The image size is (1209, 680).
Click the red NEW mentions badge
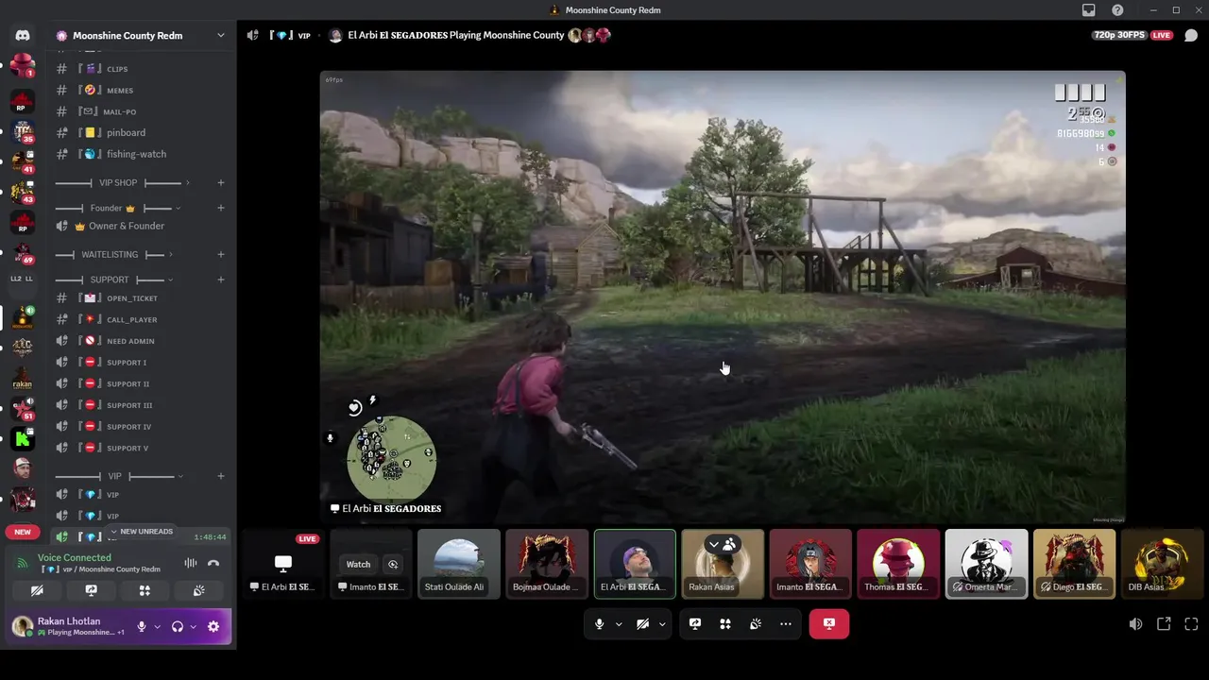pyautogui.click(x=23, y=532)
